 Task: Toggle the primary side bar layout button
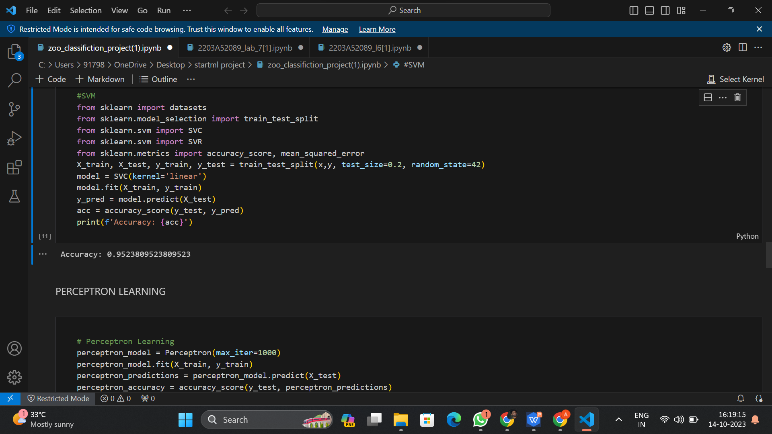[634, 10]
